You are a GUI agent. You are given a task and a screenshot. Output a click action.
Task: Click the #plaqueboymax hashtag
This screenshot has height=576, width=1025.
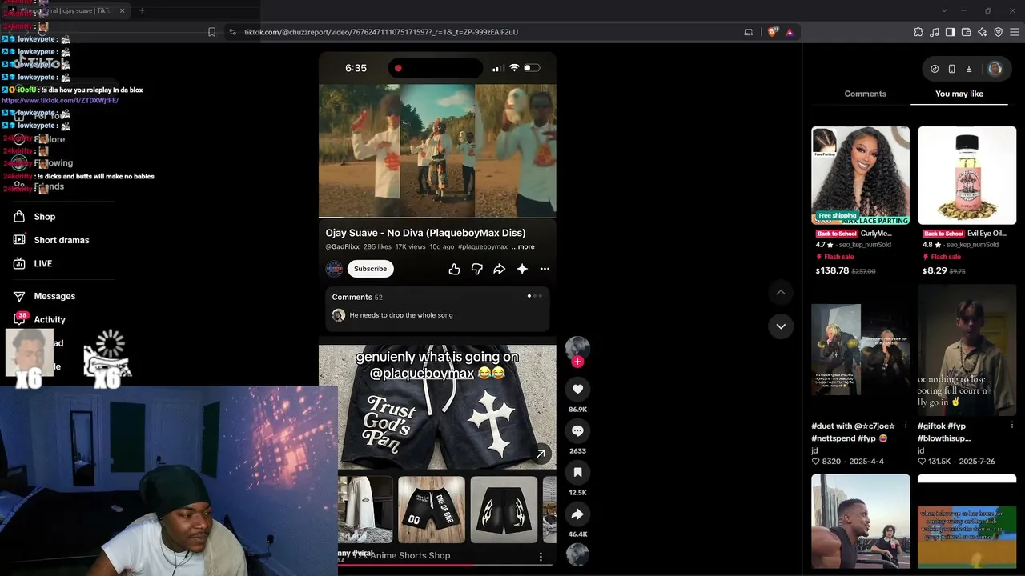(483, 247)
